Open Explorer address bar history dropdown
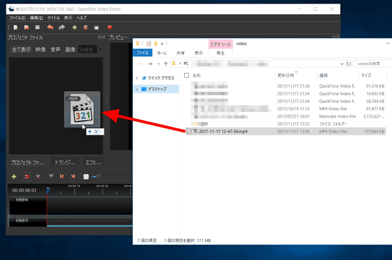 (x=342, y=64)
